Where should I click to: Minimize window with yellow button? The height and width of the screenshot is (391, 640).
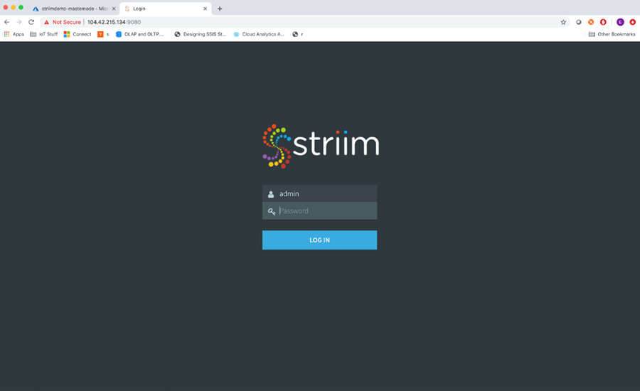[13, 8]
